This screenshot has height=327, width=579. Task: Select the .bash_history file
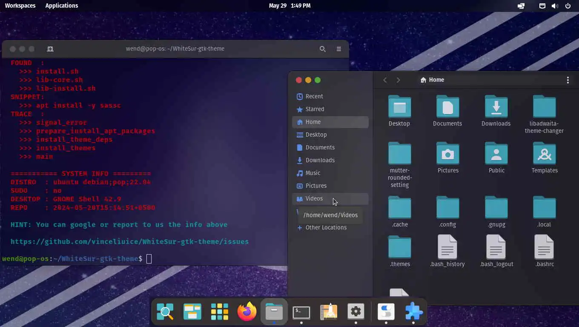pyautogui.click(x=447, y=251)
